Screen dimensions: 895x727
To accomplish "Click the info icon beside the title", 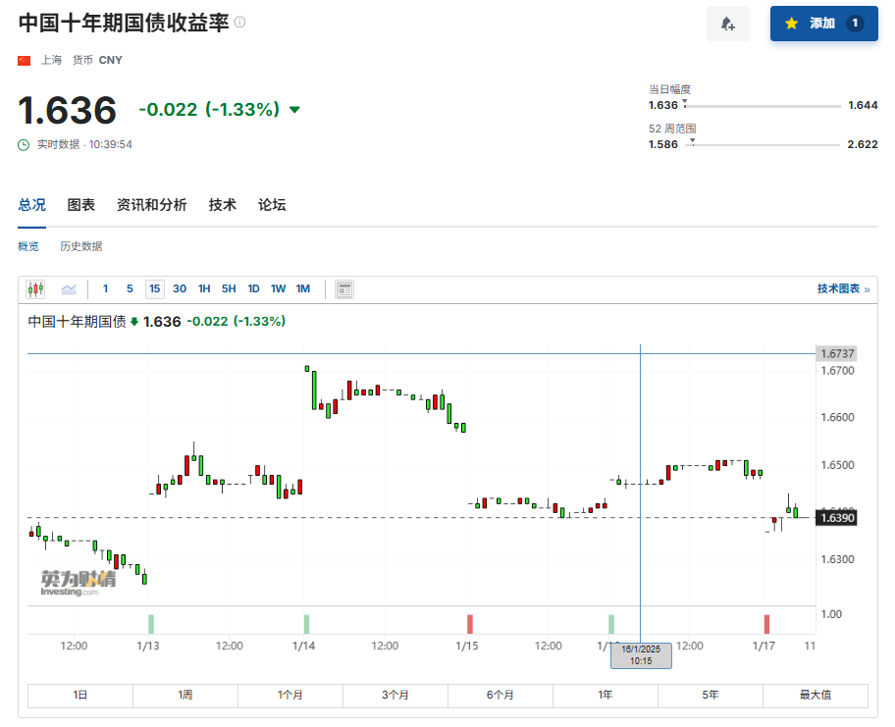I will pos(240,22).
